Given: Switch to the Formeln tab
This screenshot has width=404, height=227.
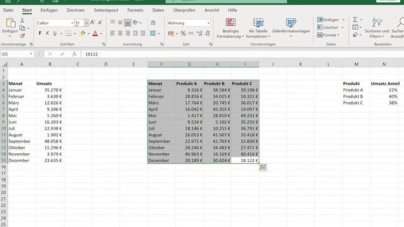Looking at the screenshot, I should [135, 10].
